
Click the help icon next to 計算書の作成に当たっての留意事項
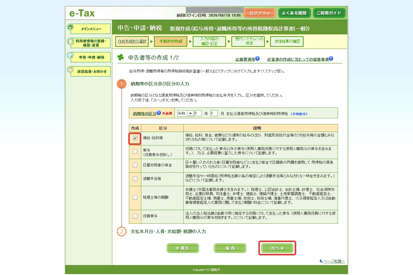point(331,59)
